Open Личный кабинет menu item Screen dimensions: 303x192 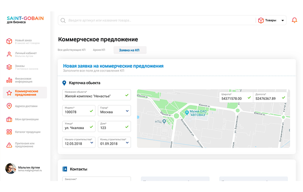[25, 54]
